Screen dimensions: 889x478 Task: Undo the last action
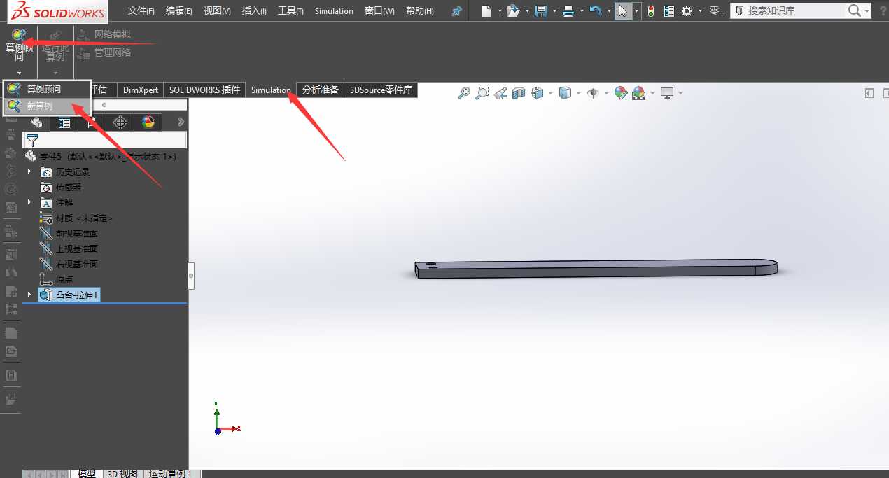point(596,11)
